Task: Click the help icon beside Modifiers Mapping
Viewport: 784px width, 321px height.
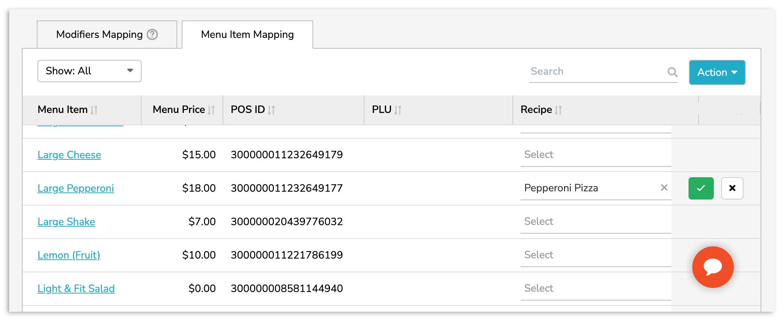Action: click(152, 35)
